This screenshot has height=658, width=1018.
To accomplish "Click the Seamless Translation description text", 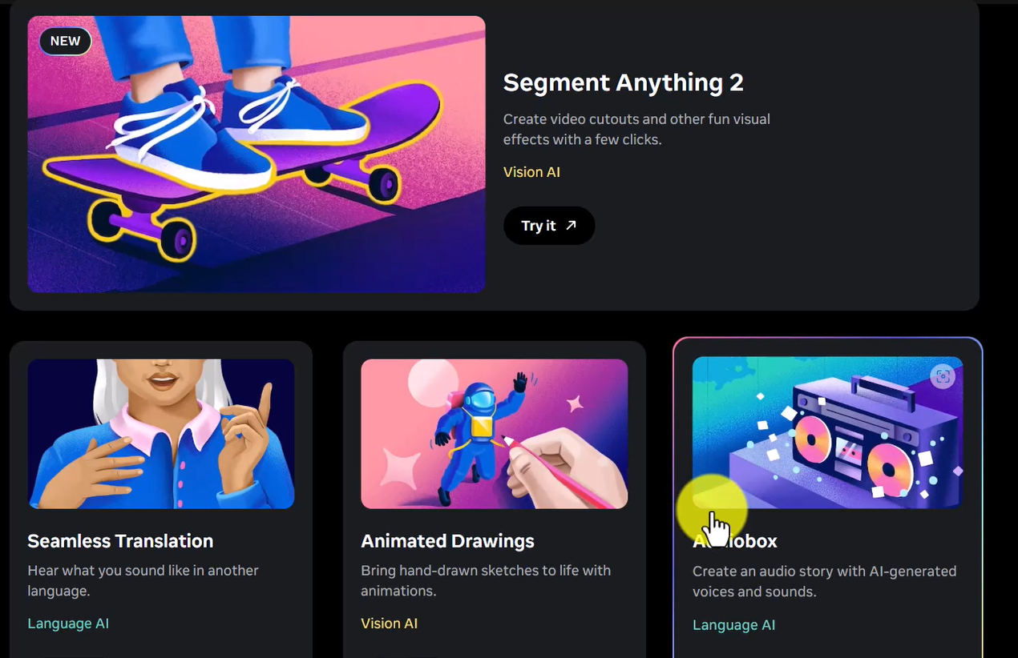I will [x=143, y=581].
